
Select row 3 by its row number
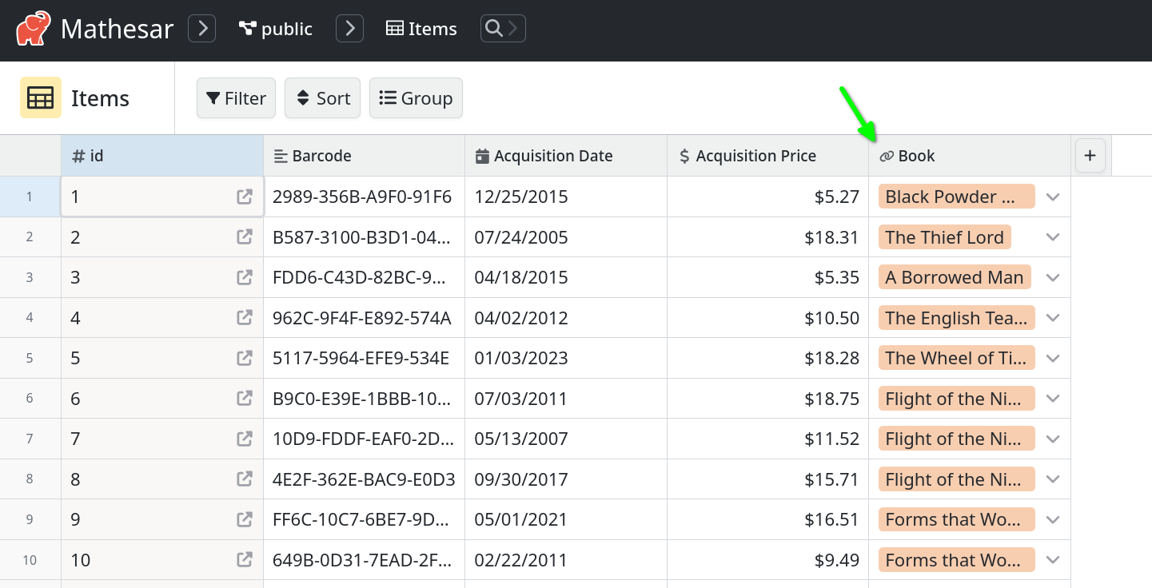(x=30, y=276)
